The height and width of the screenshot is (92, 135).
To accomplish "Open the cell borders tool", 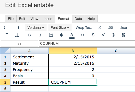I will point(51,35).
